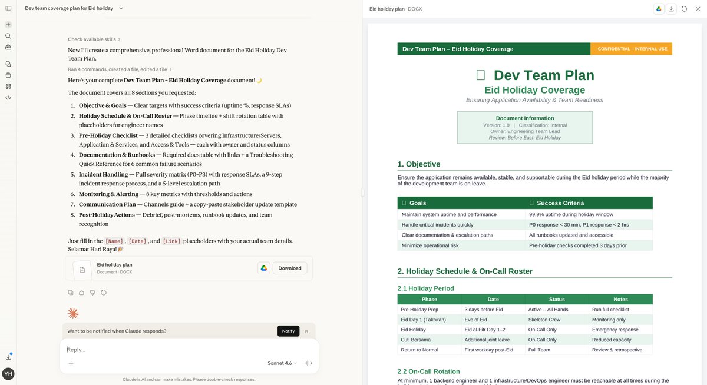Click P0 response < 30 min cell
The height and width of the screenshot is (385, 707).
(x=589, y=225)
